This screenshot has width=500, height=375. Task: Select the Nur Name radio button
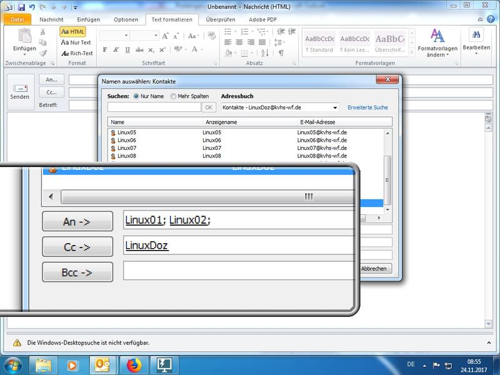tap(136, 97)
